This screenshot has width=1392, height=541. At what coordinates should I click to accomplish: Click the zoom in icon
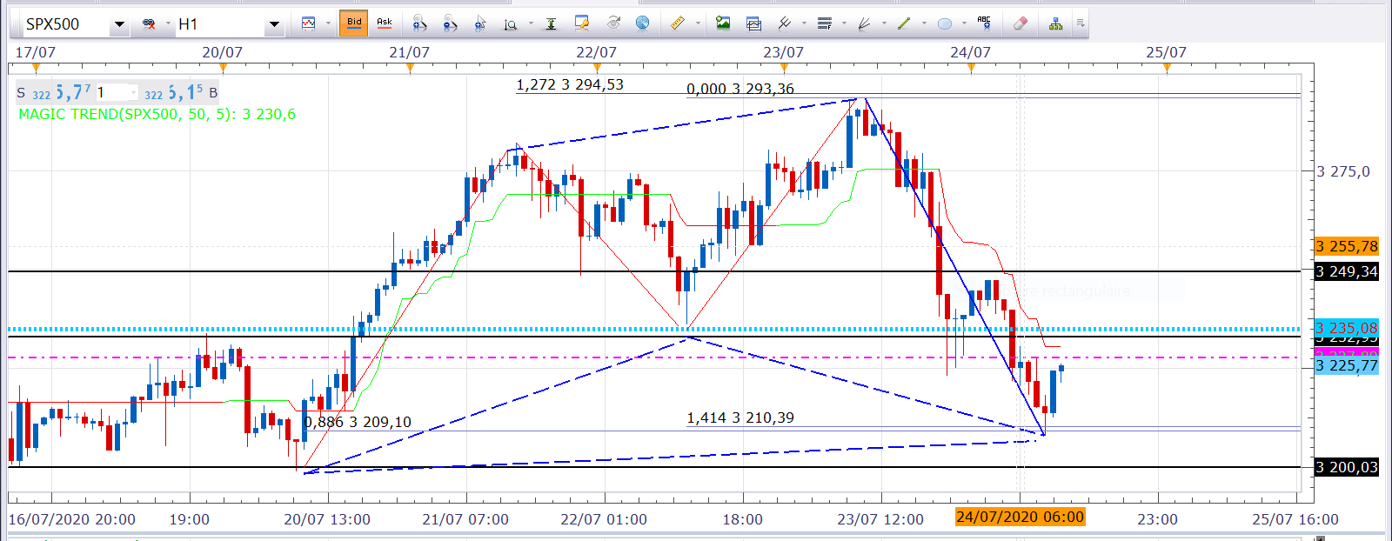[x=419, y=23]
